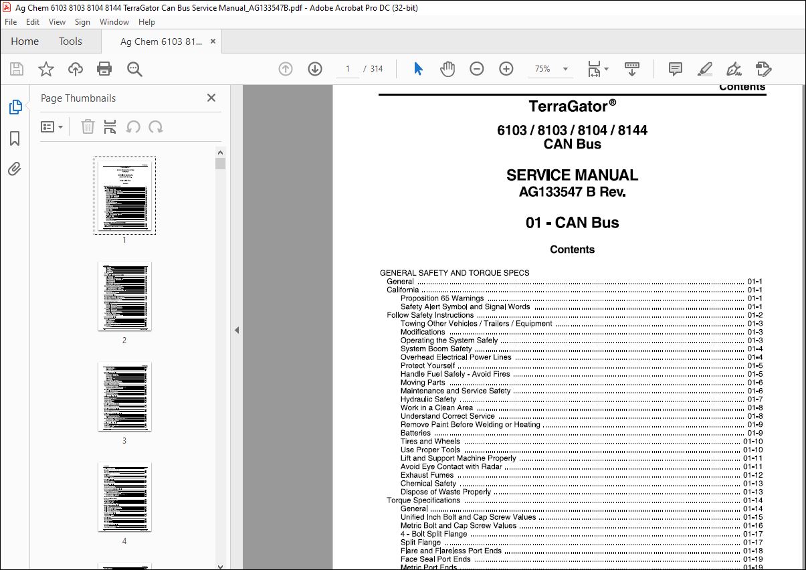Select page 1 thumbnail

click(124, 195)
